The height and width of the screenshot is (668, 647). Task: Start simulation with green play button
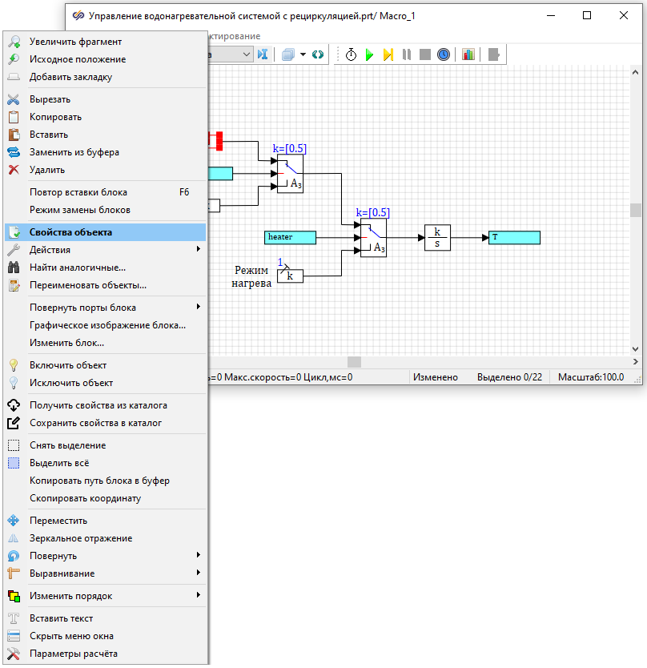[369, 54]
